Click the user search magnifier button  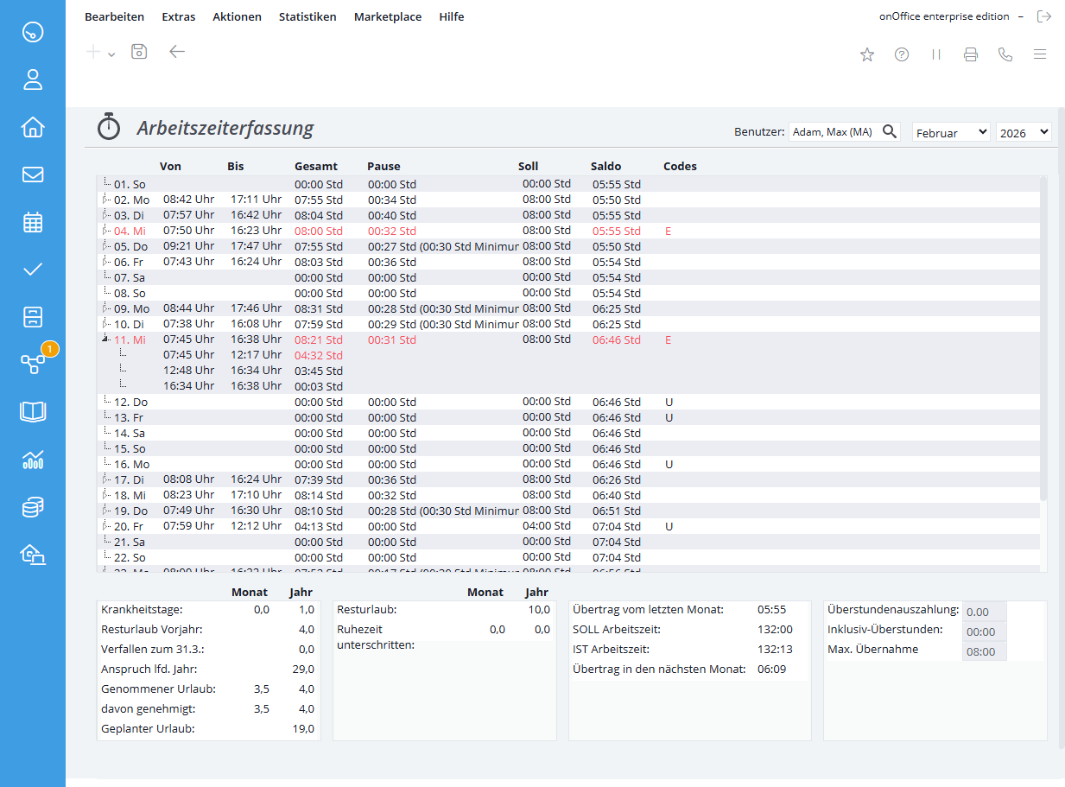point(889,132)
